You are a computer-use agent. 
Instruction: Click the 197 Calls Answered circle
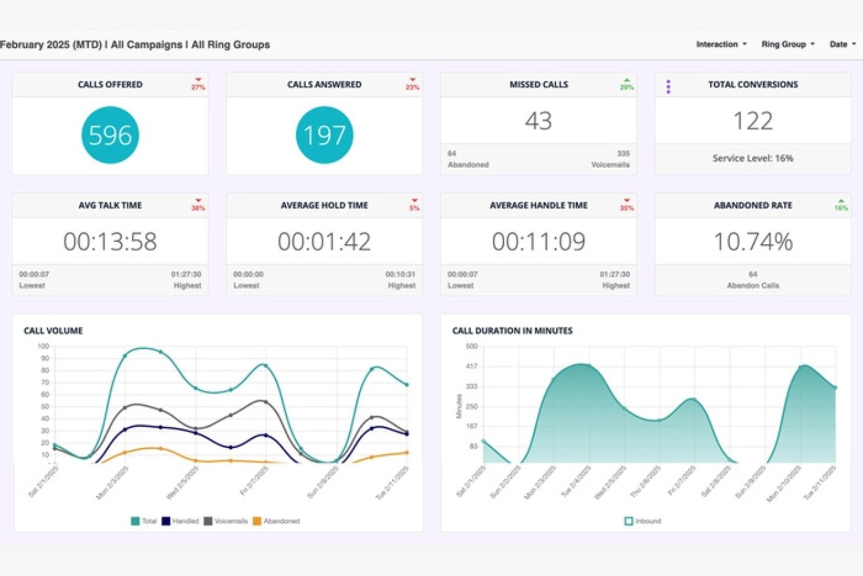pos(324,135)
